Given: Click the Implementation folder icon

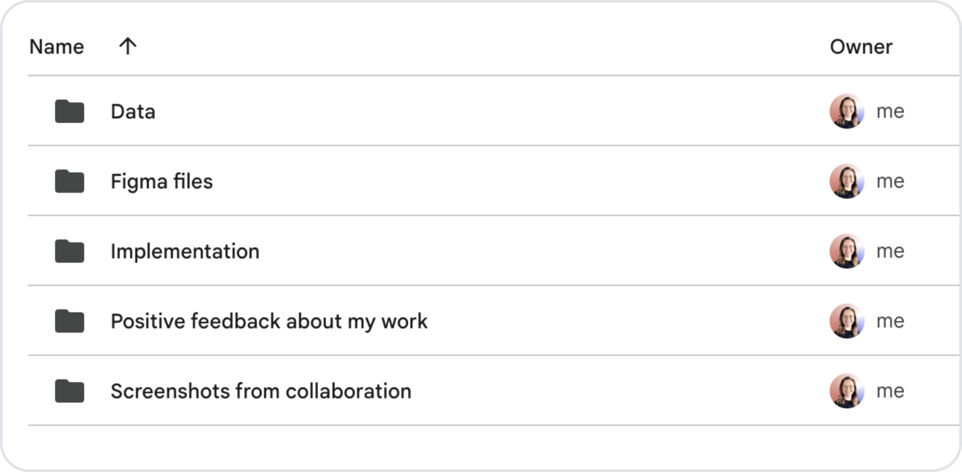Looking at the screenshot, I should [69, 252].
